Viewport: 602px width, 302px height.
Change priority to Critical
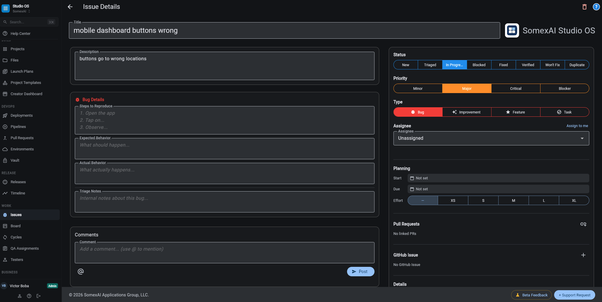516,88
